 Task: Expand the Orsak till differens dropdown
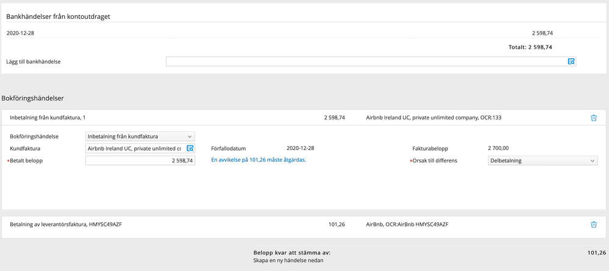point(543,160)
